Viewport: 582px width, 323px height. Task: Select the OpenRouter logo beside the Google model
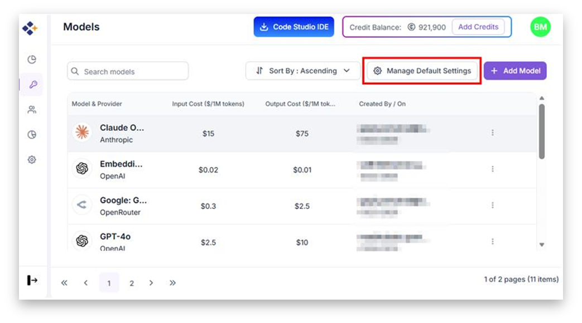[x=82, y=204]
